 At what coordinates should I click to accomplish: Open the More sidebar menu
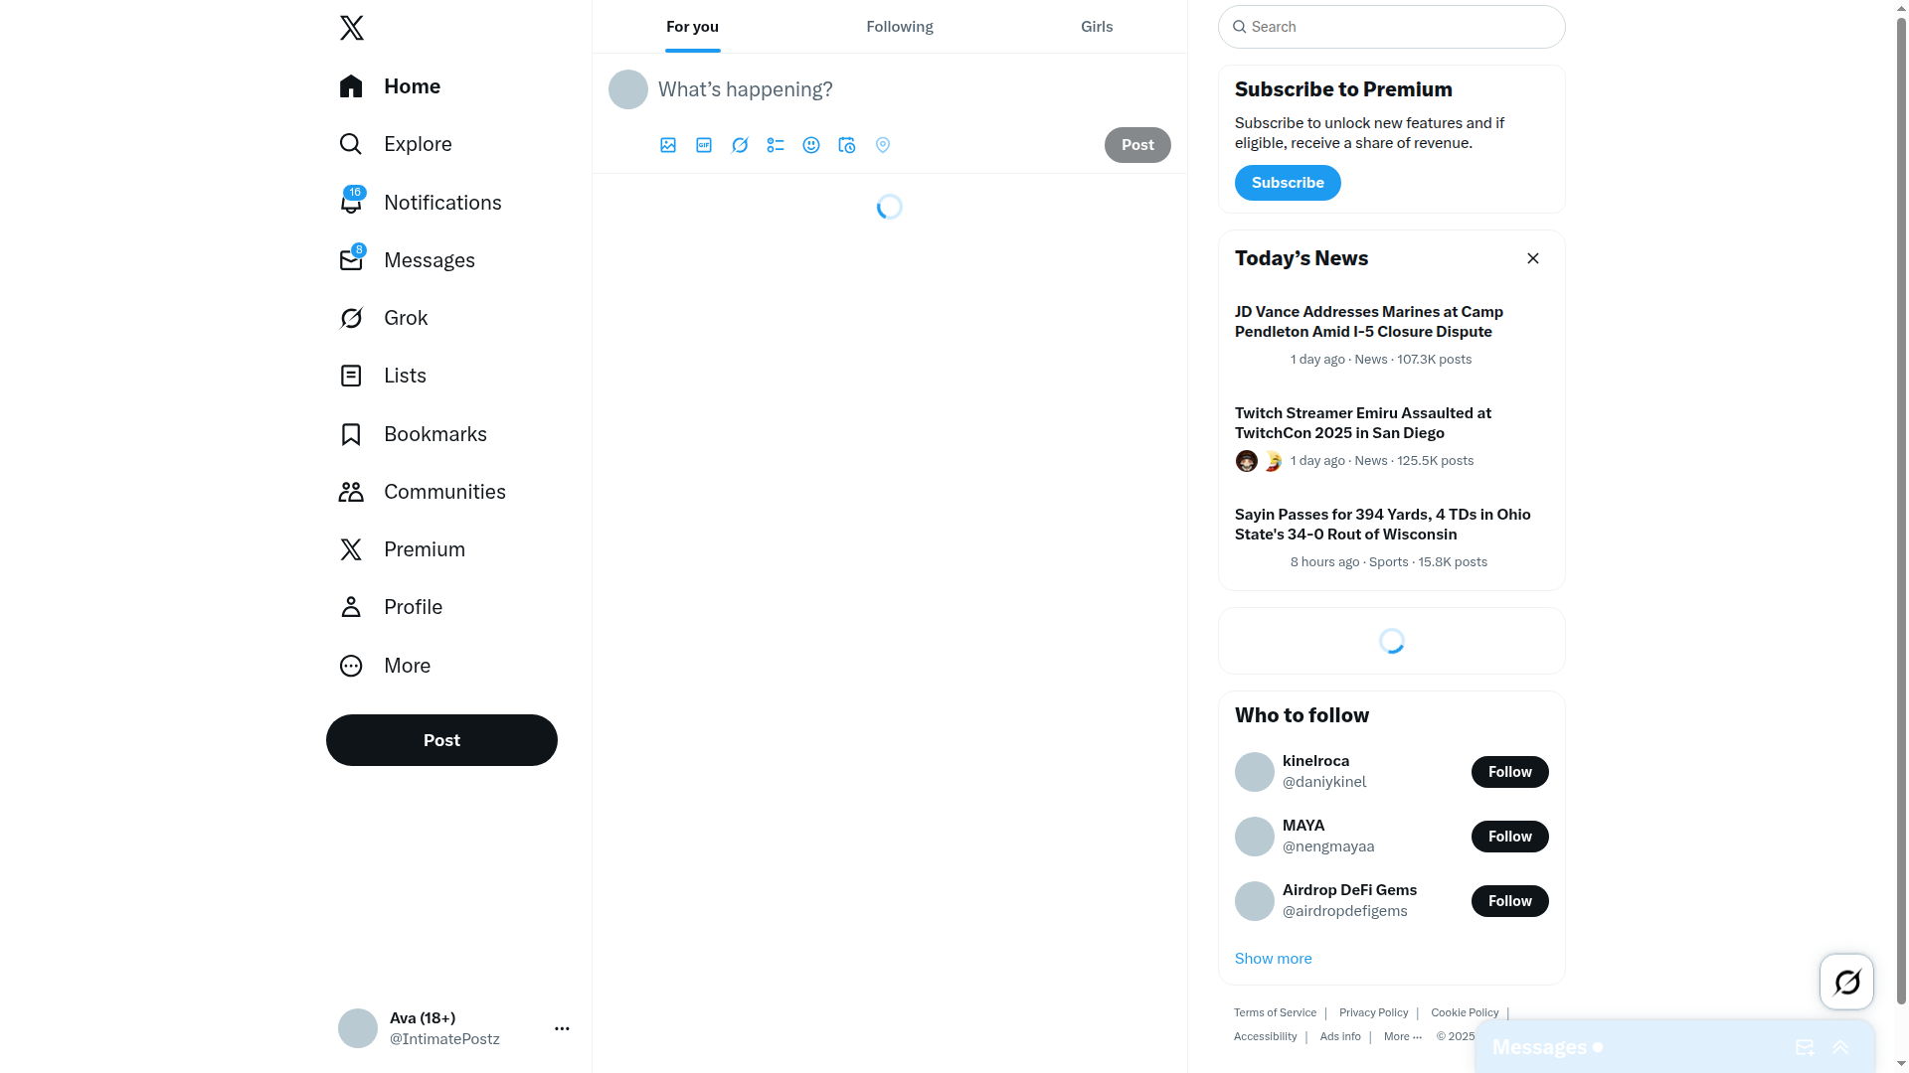[x=385, y=666]
